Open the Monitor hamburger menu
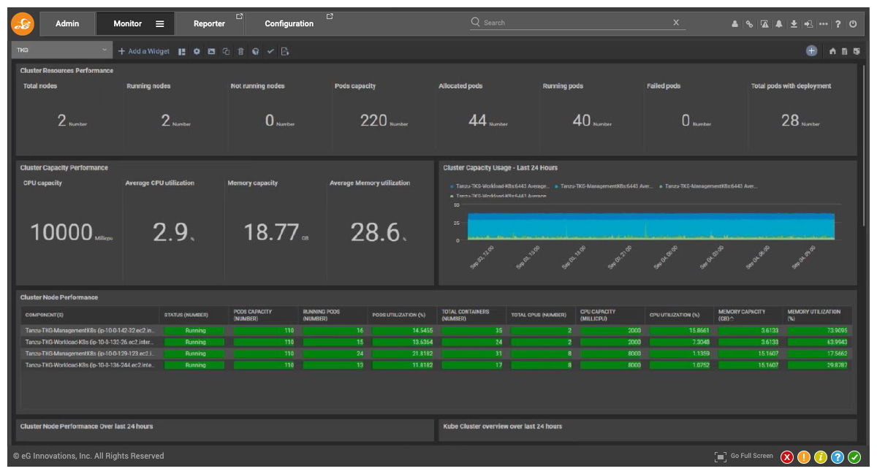Screen dimensions: 877x474 (160, 23)
